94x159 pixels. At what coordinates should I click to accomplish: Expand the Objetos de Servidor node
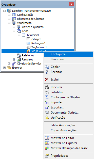pyautogui.click(x=9, y=63)
